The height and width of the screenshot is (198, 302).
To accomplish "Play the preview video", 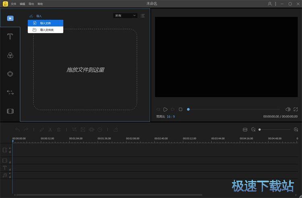I will [x=165, y=109].
